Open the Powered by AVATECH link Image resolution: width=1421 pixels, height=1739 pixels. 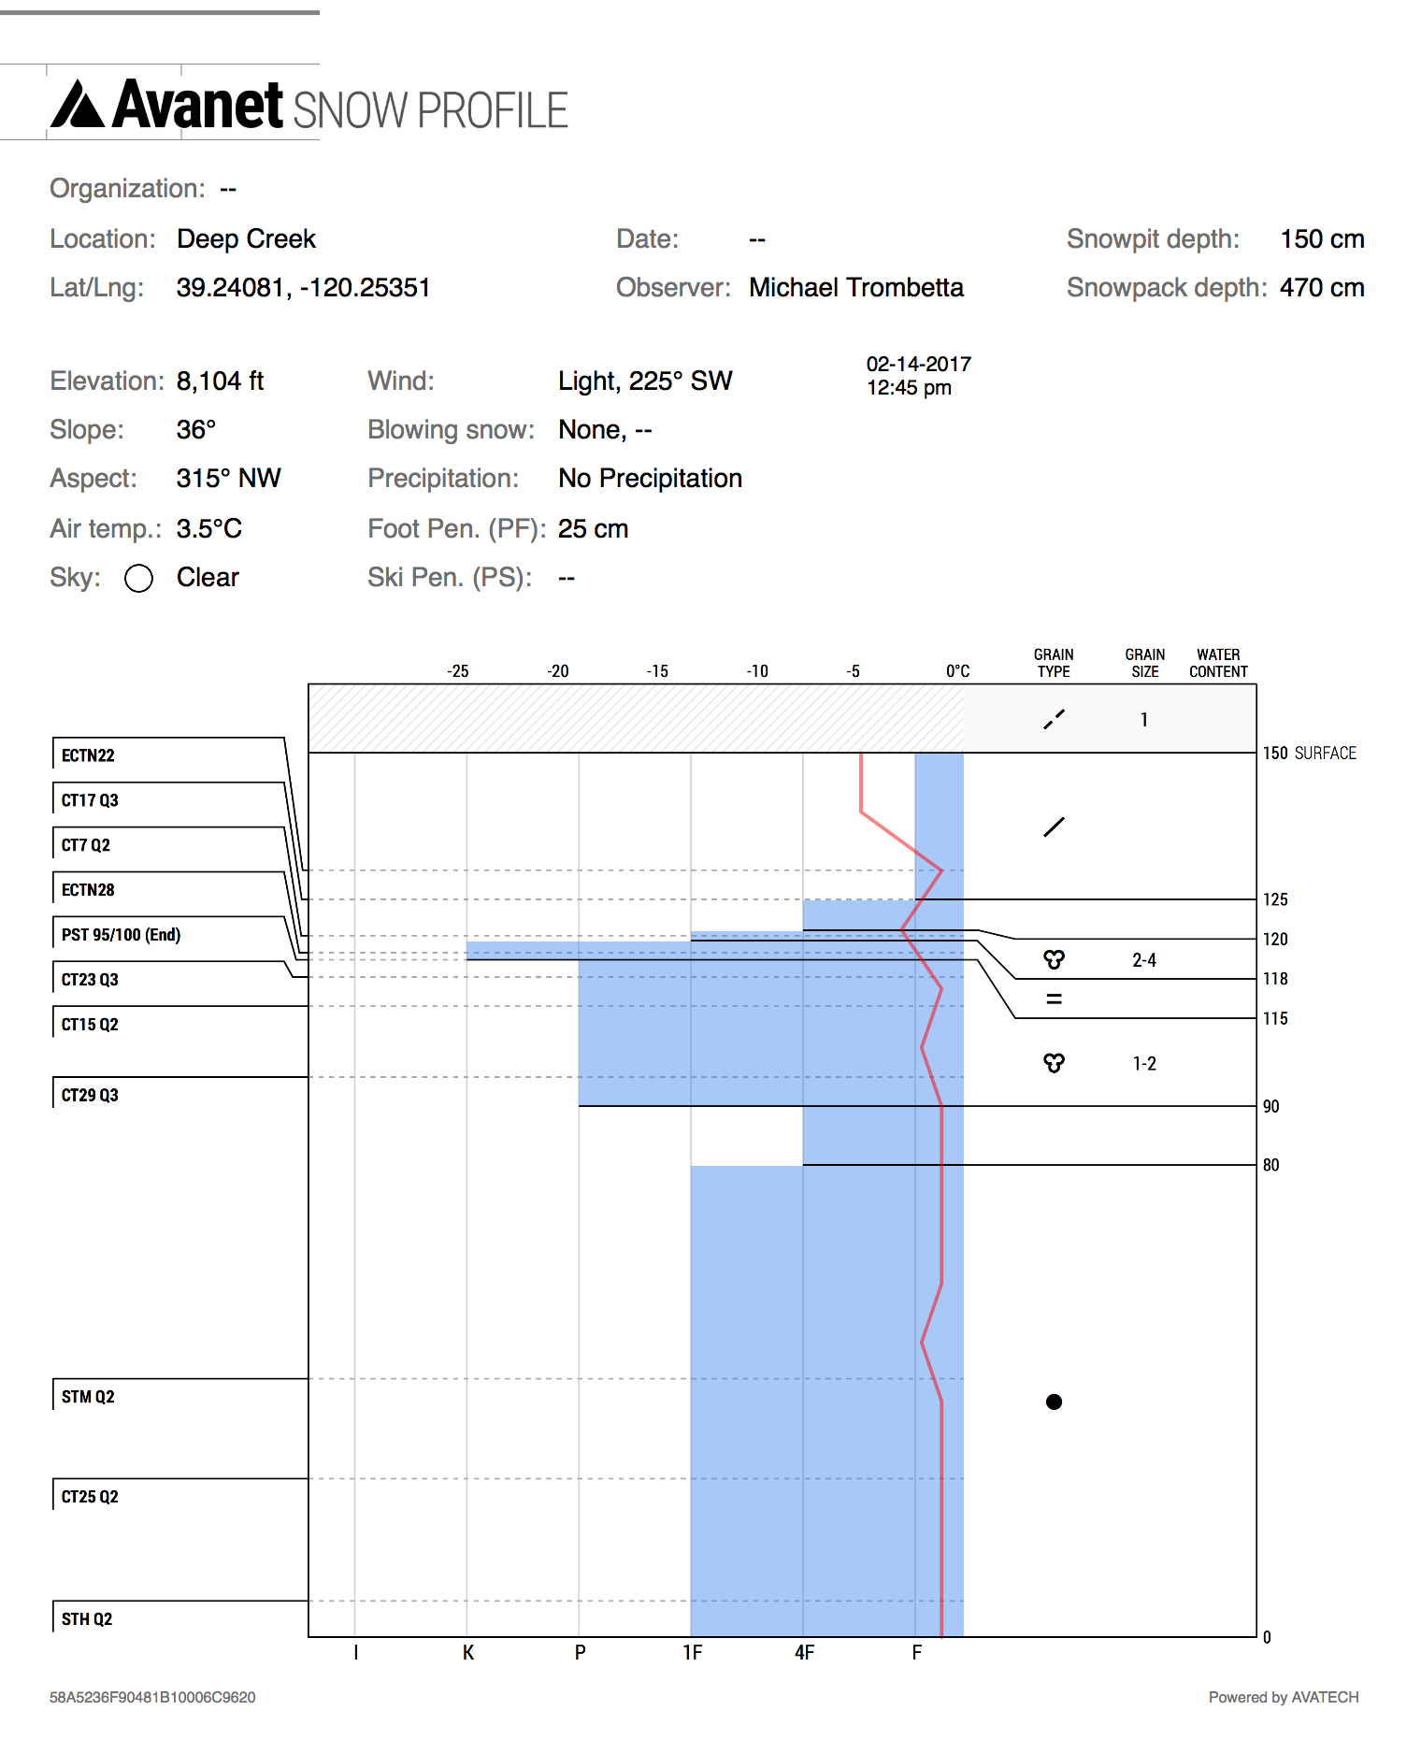[1283, 1697]
